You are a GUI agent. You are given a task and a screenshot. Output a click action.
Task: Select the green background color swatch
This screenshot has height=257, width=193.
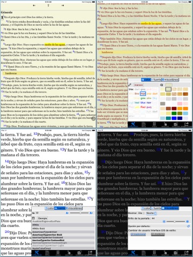click(174, 113)
